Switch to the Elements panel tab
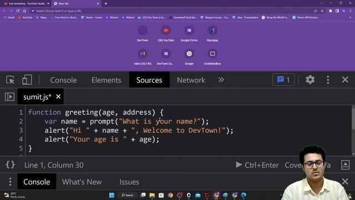The image size is (355, 200). [x=106, y=80]
